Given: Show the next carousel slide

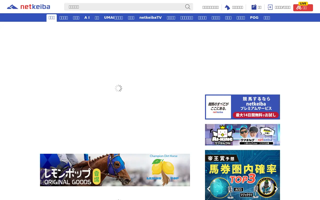Looking at the screenshot, I should (276, 189).
